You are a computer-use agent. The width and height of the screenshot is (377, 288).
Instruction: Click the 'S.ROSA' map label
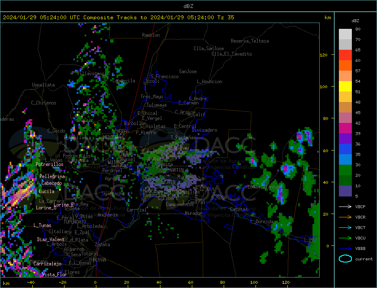(219, 198)
